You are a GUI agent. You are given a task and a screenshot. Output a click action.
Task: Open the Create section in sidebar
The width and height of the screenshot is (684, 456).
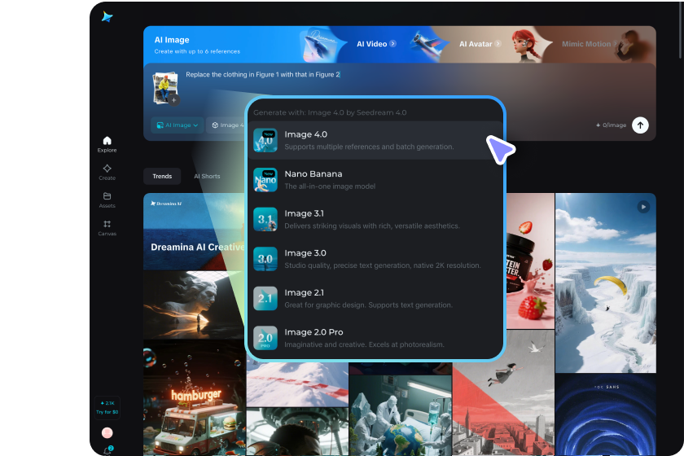coord(107,173)
